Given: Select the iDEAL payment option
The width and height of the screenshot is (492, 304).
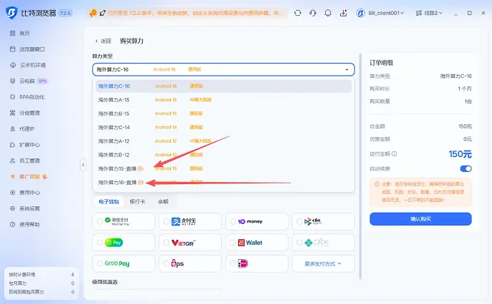Looking at the screenshot, I should pos(257,263).
